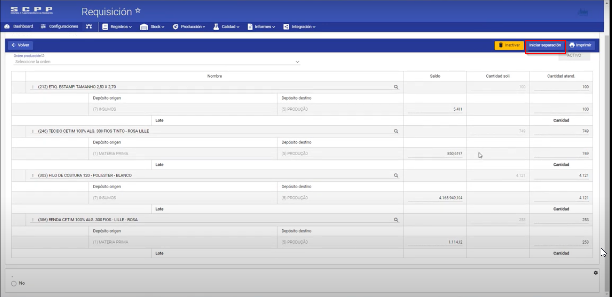
Task: Open the Orden producción external link icon
Action: tap(43, 56)
